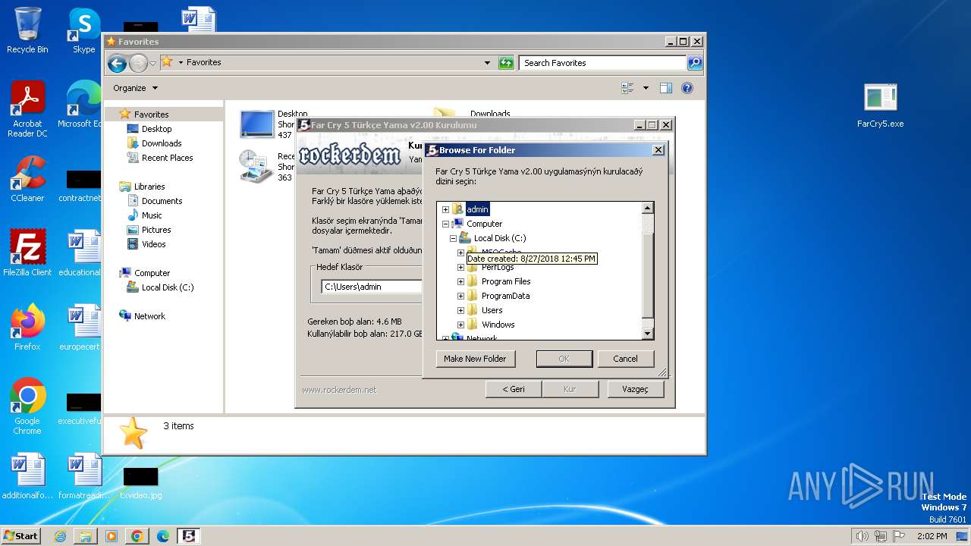
Task: Select Acrobat Reader DC desktop icon
Action: (x=27, y=109)
